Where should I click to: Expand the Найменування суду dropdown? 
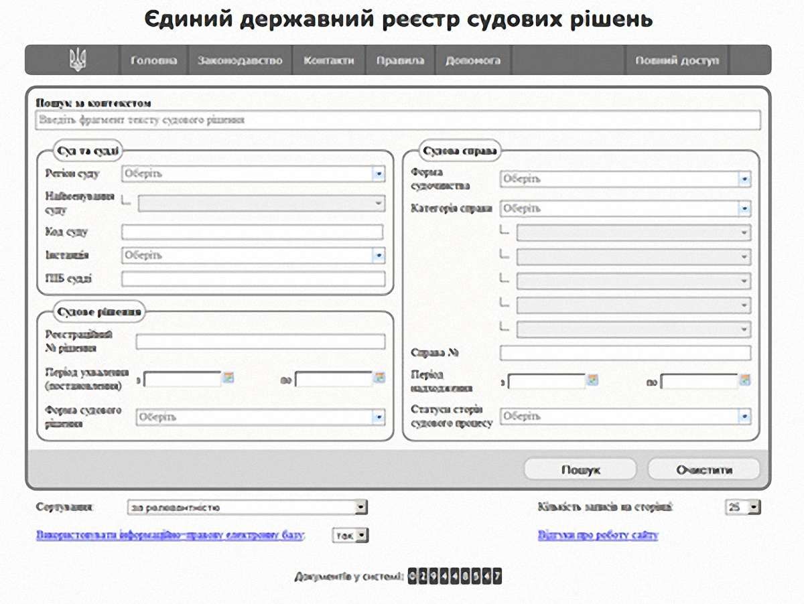coord(261,204)
